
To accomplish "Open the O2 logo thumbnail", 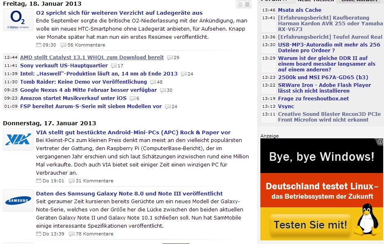I will point(18,20).
